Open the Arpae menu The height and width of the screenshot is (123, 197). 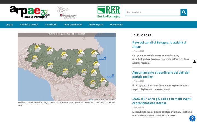(x=10, y=25)
